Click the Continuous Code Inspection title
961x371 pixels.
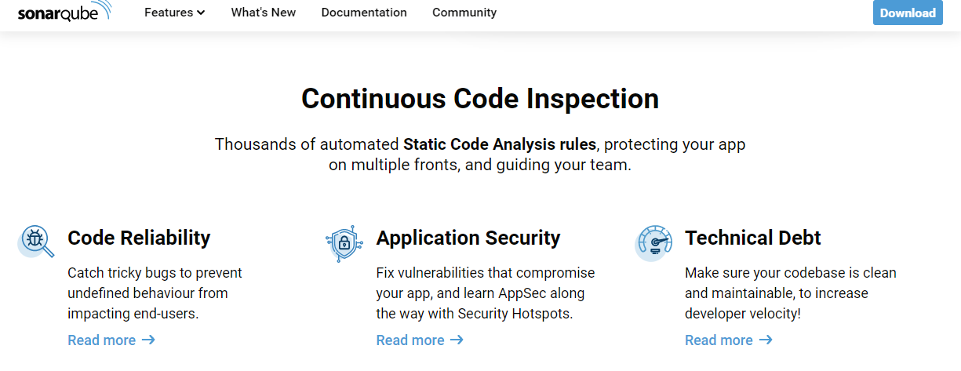[480, 99]
